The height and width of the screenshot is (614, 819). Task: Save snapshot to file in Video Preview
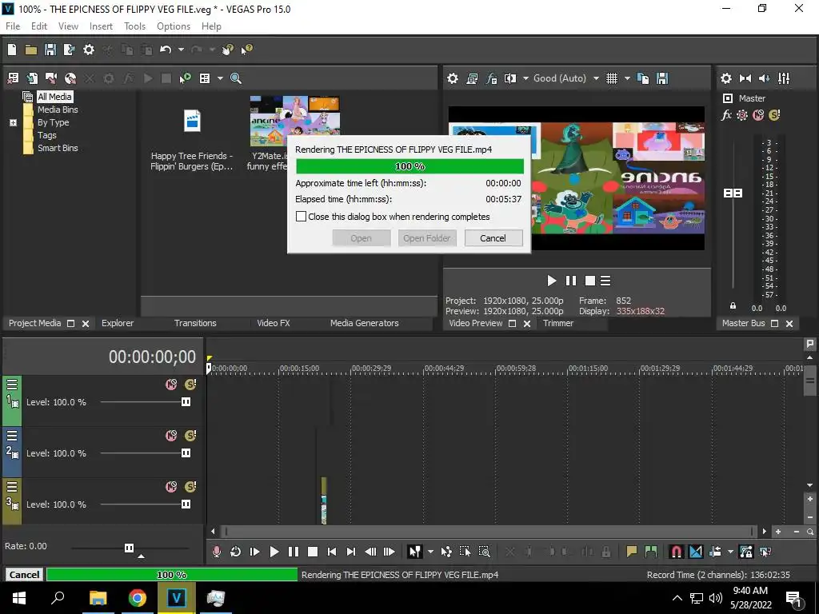(662, 78)
